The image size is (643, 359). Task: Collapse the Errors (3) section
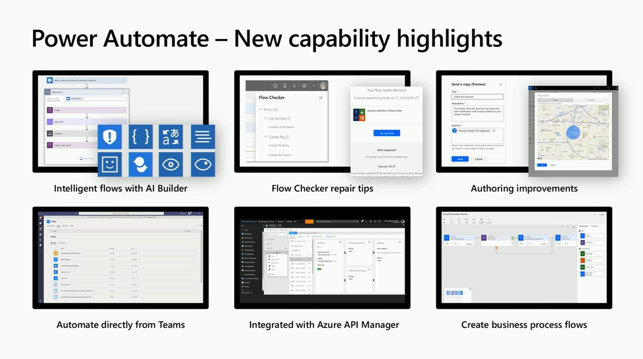pos(261,109)
